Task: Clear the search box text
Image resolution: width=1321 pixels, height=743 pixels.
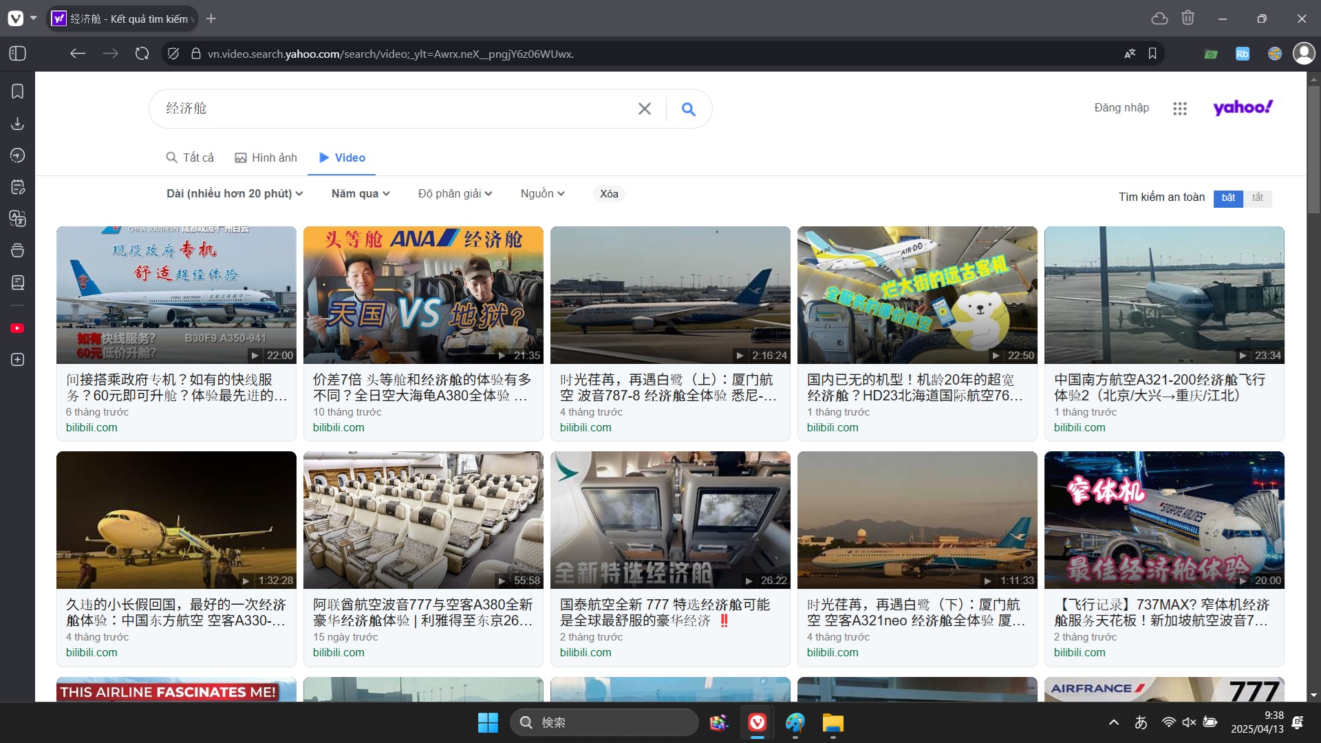Action: pos(644,109)
